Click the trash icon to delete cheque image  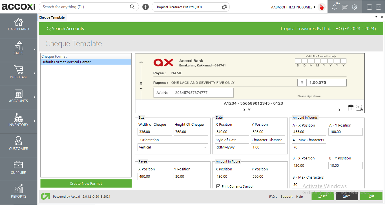click(351, 108)
